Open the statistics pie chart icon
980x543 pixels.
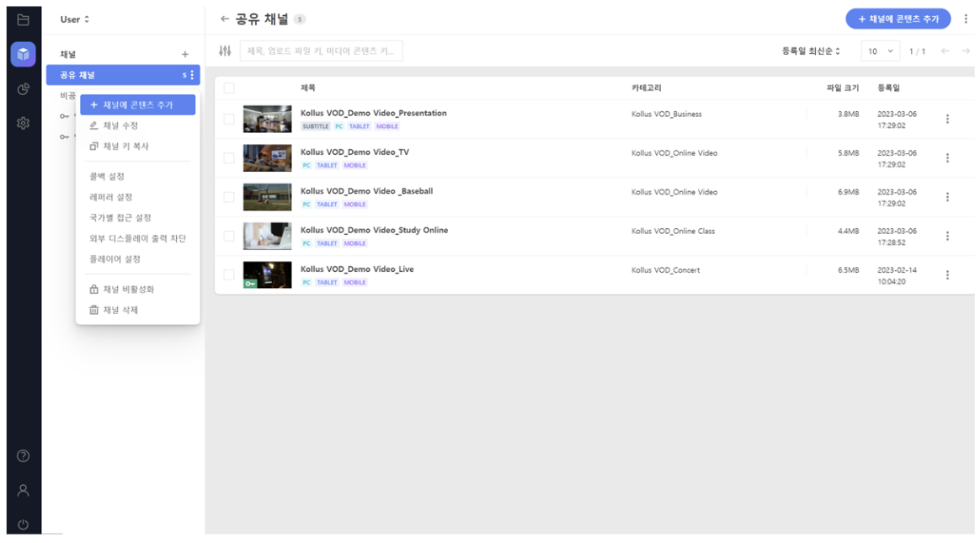24,88
